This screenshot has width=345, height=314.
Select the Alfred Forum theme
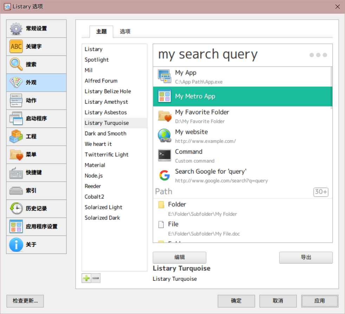click(115, 81)
